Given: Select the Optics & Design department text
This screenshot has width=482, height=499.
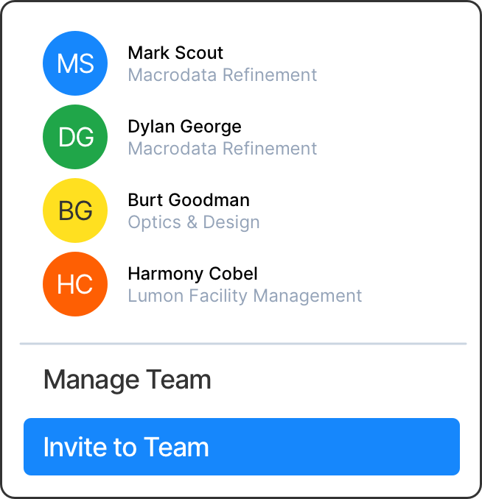Looking at the screenshot, I should 194,222.
